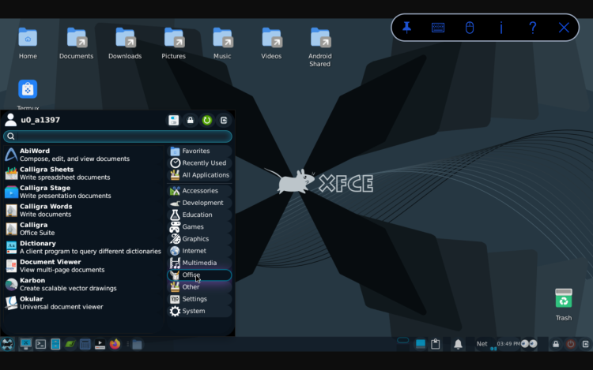The width and height of the screenshot is (593, 370).
Task: Browse the Games category
Action: 199,227
